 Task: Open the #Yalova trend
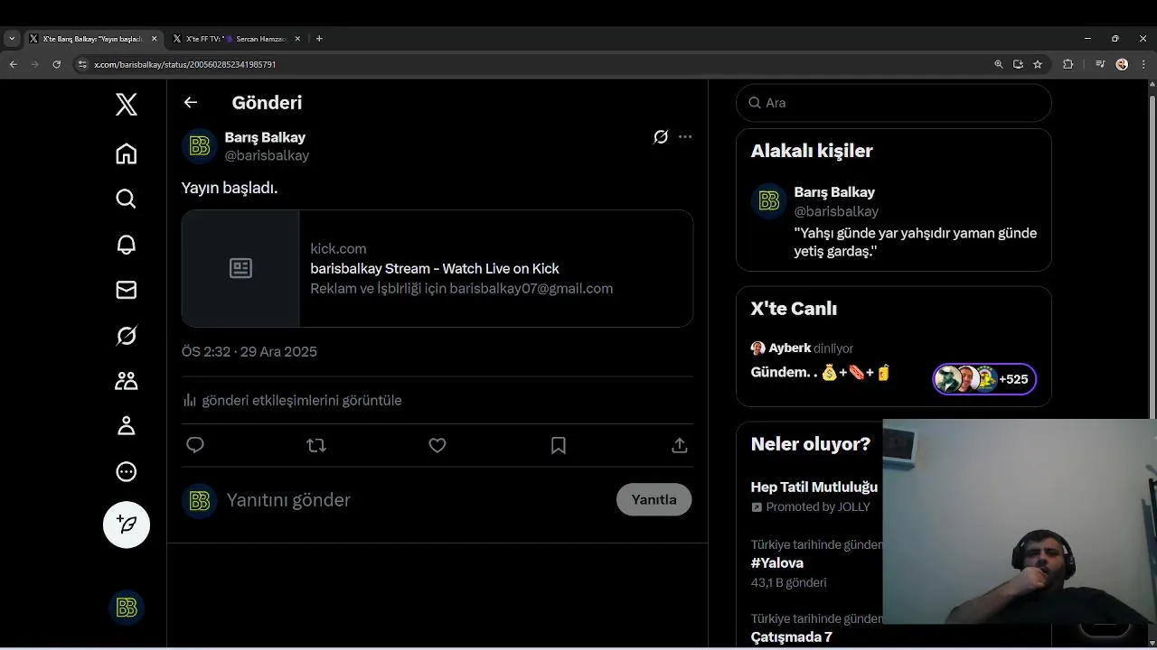coord(777,563)
